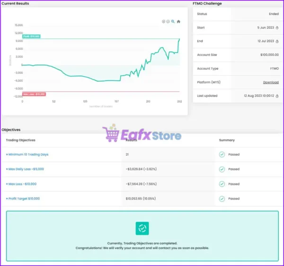Image resolution: width=284 pixels, height=266 pixels.
Task: Open the MT5 platform Download link
Action: pyautogui.click(x=271, y=82)
